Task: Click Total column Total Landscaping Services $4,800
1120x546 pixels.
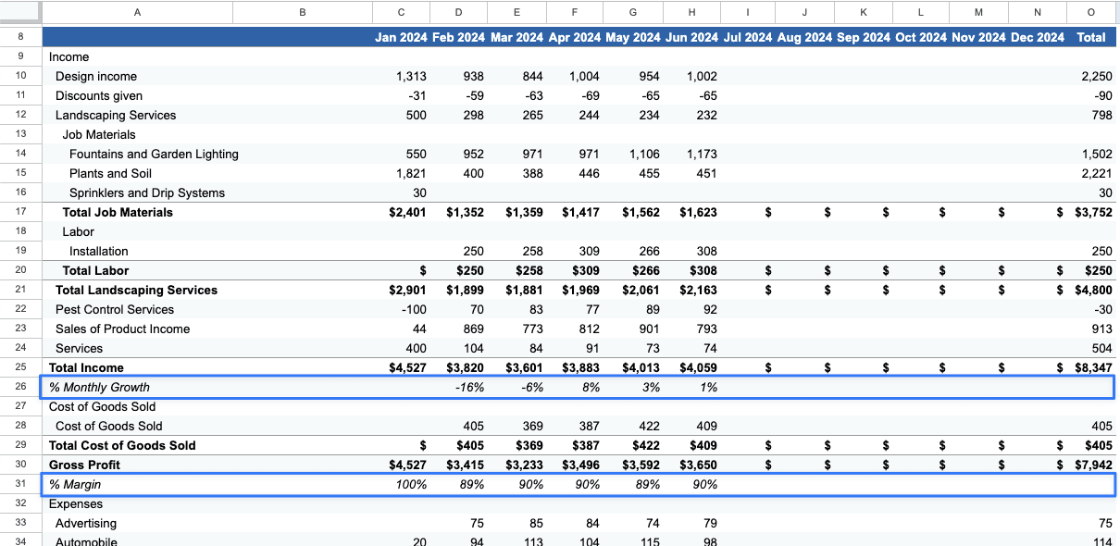Action: (1094, 290)
